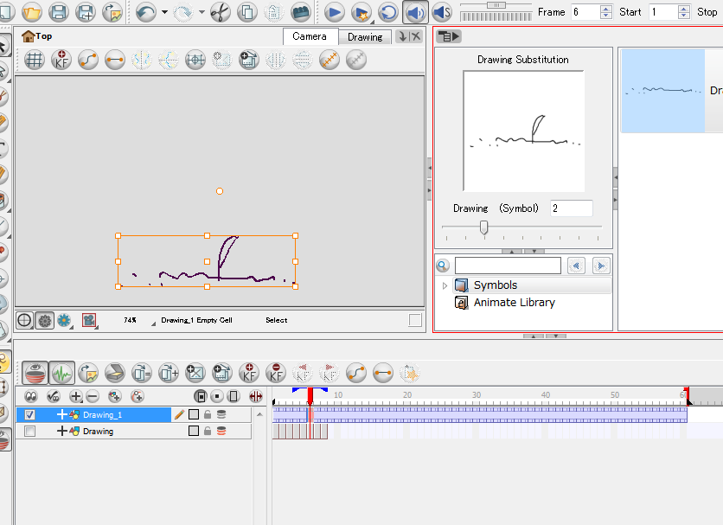Click the Frame number input field
The image size is (723, 525).
tap(585, 12)
